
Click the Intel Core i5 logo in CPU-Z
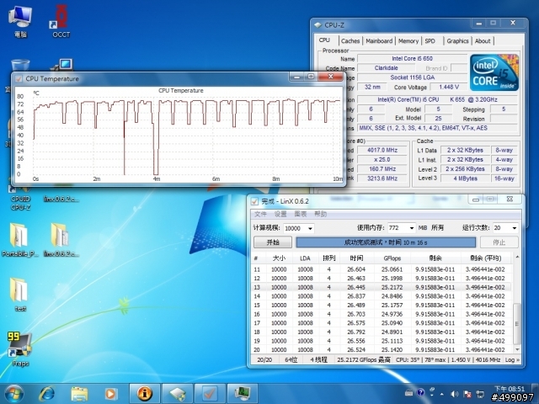[x=494, y=72]
